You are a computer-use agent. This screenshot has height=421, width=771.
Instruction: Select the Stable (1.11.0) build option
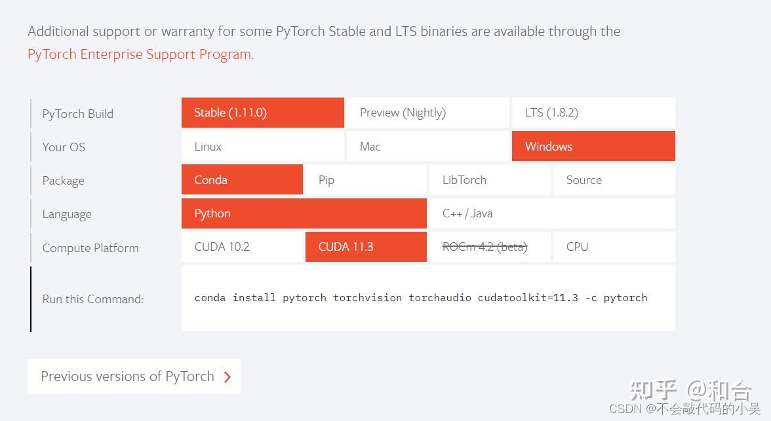[x=262, y=113]
